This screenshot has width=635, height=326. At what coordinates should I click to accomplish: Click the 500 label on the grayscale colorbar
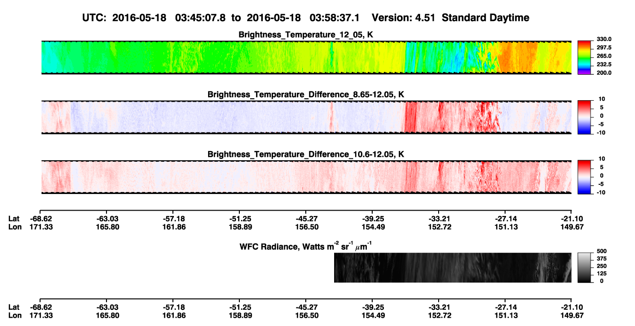[x=601, y=251]
